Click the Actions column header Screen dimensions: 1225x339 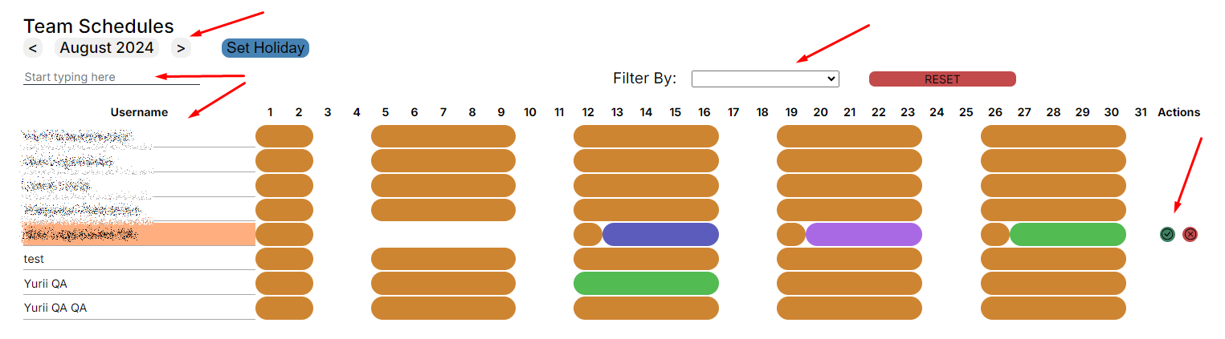click(x=1178, y=112)
